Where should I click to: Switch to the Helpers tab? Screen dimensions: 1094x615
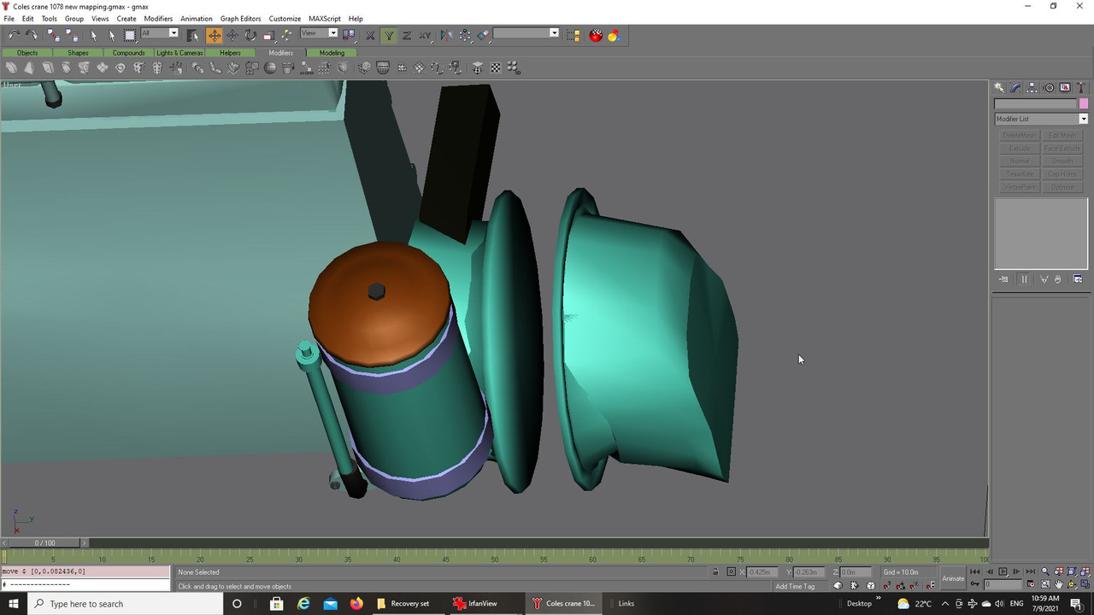(230, 53)
